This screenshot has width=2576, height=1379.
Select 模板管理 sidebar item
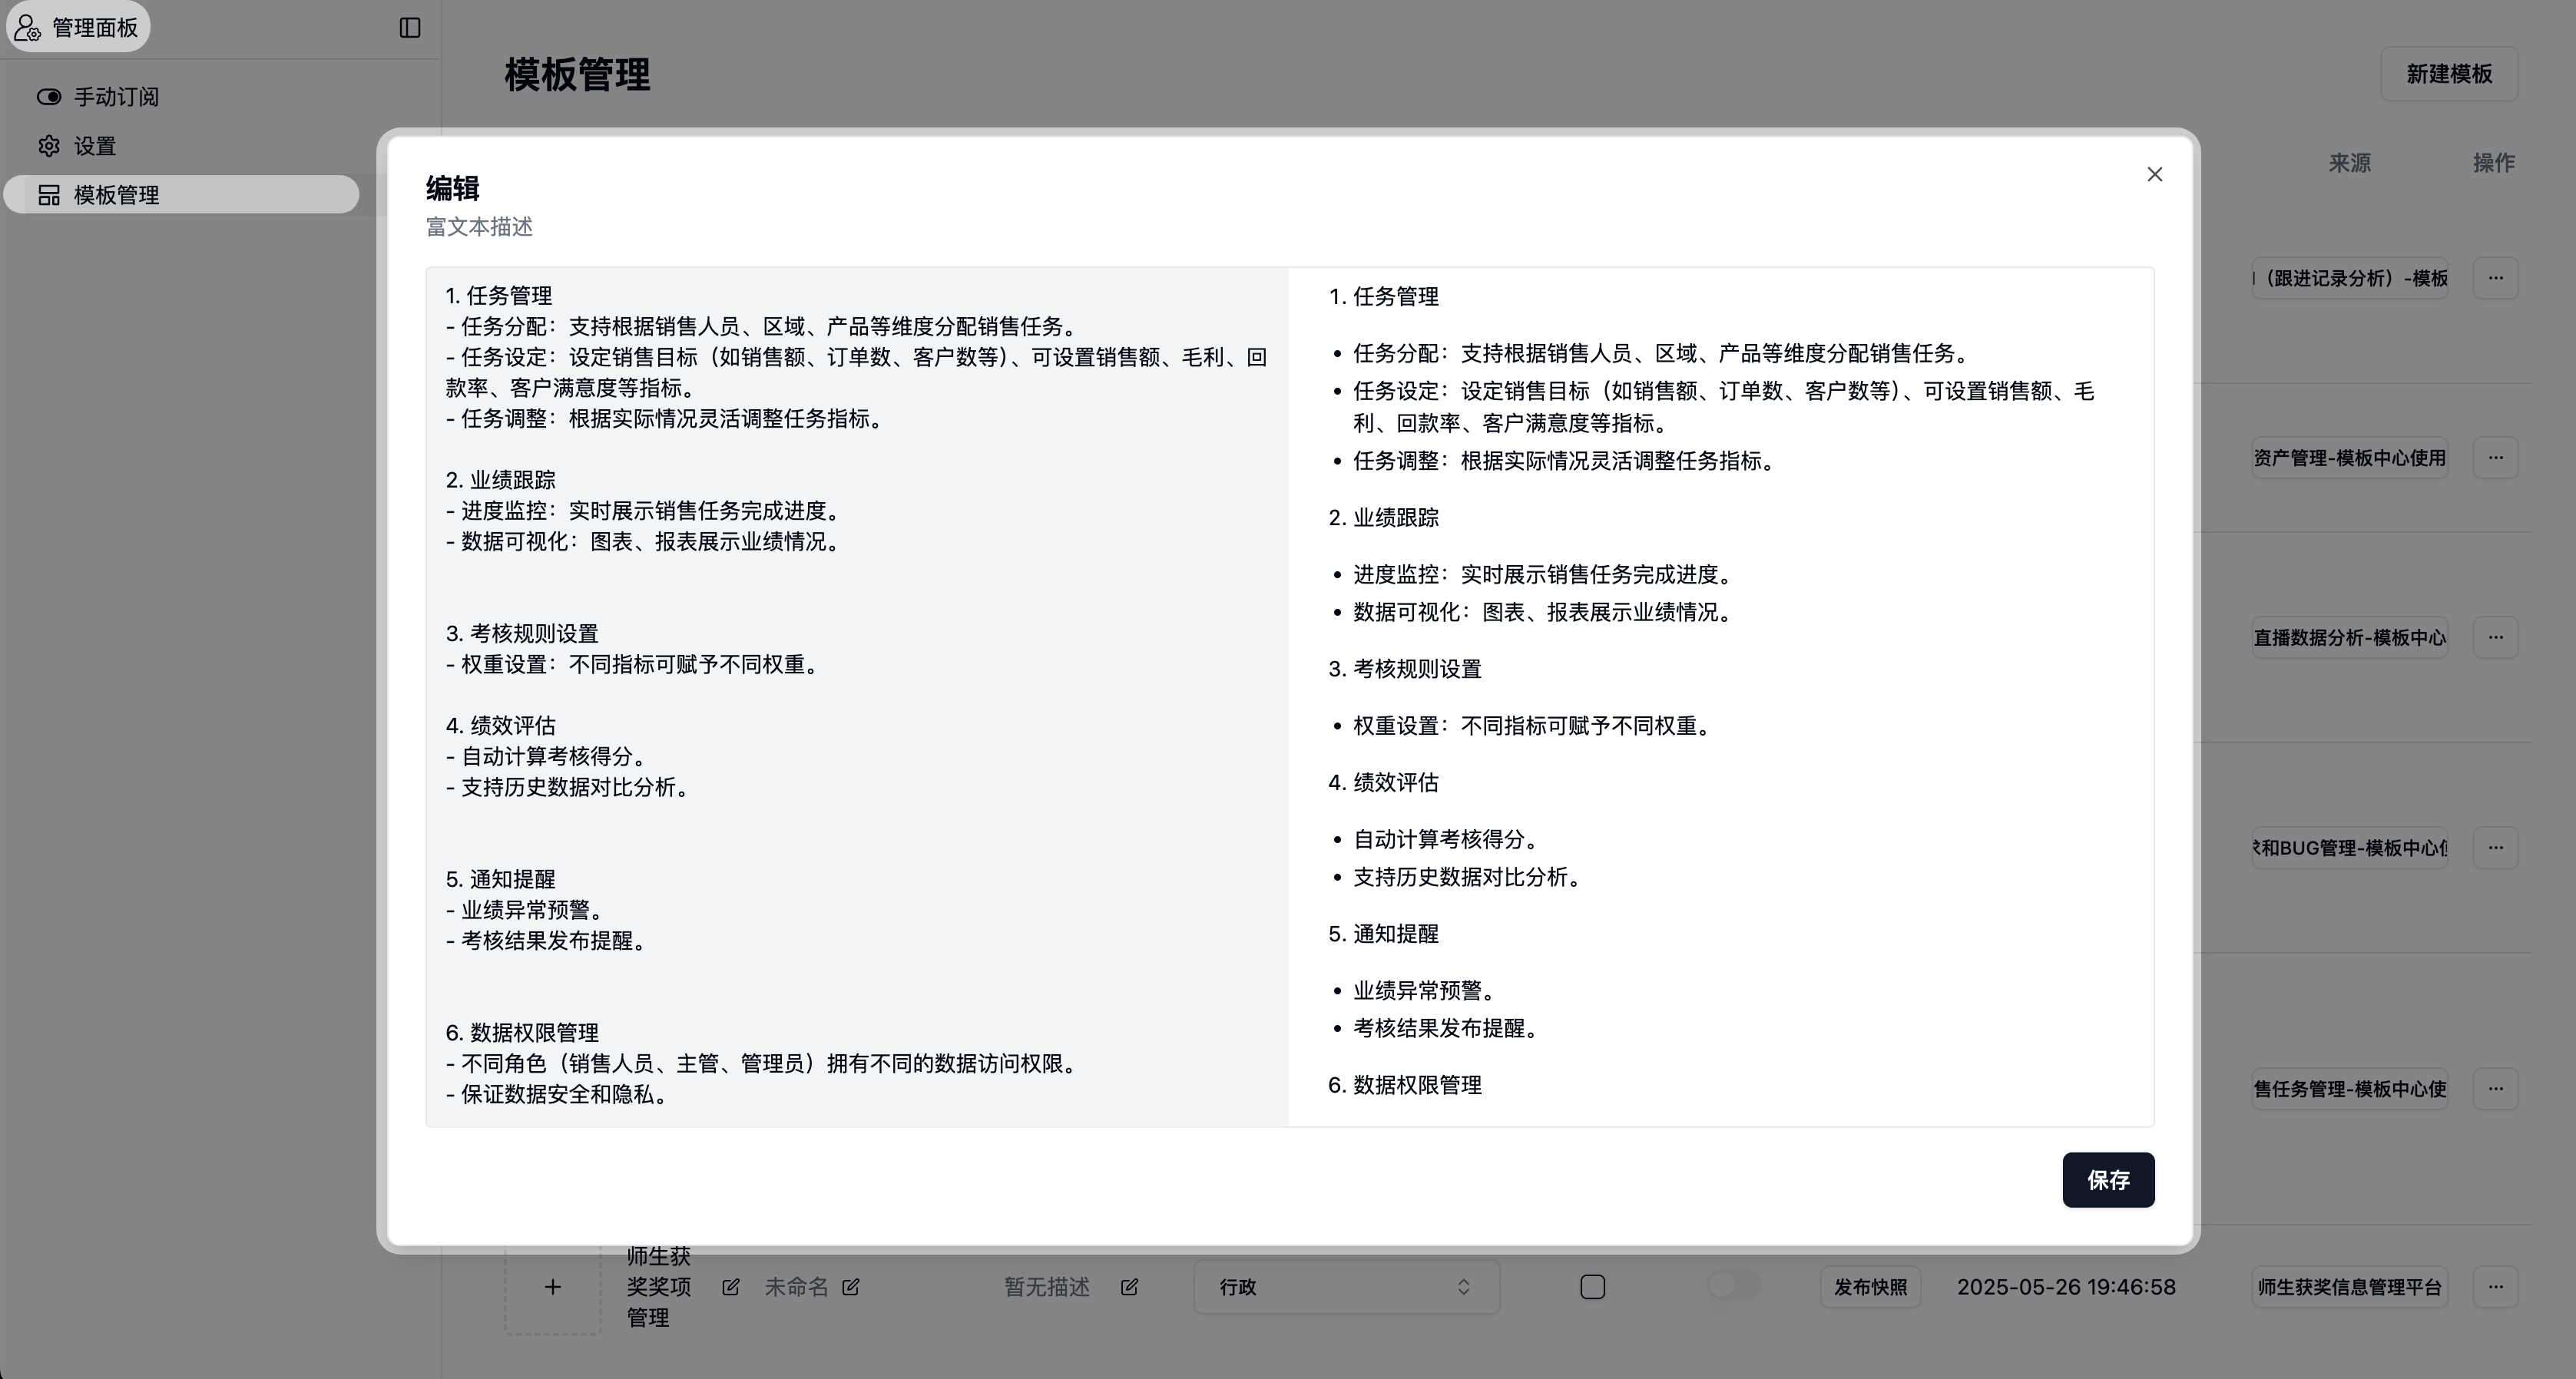pyautogui.click(x=116, y=195)
